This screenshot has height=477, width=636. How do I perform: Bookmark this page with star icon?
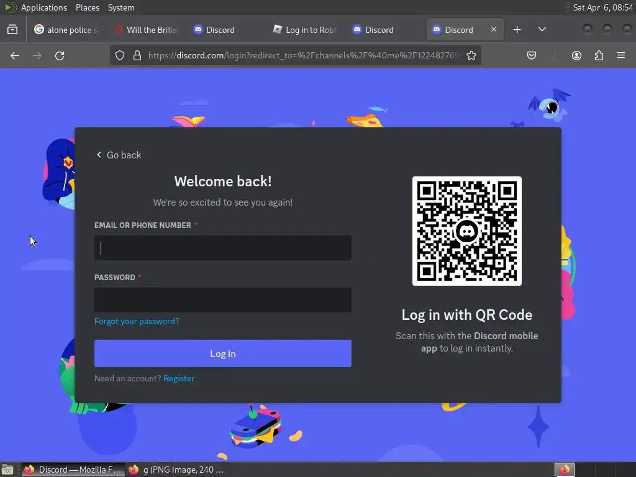pyautogui.click(x=471, y=55)
